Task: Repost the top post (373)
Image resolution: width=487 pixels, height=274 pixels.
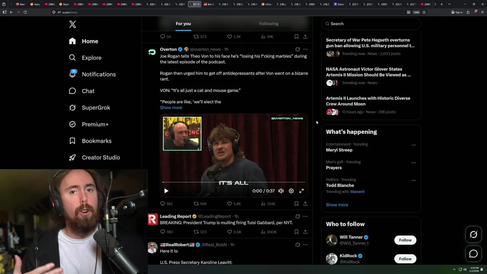Action: click(x=200, y=37)
